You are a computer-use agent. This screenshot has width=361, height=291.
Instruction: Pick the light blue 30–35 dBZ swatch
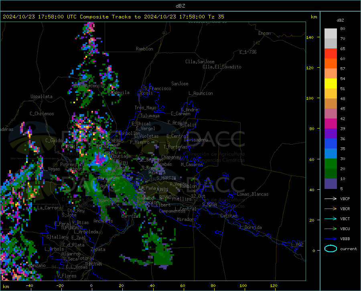331,154
